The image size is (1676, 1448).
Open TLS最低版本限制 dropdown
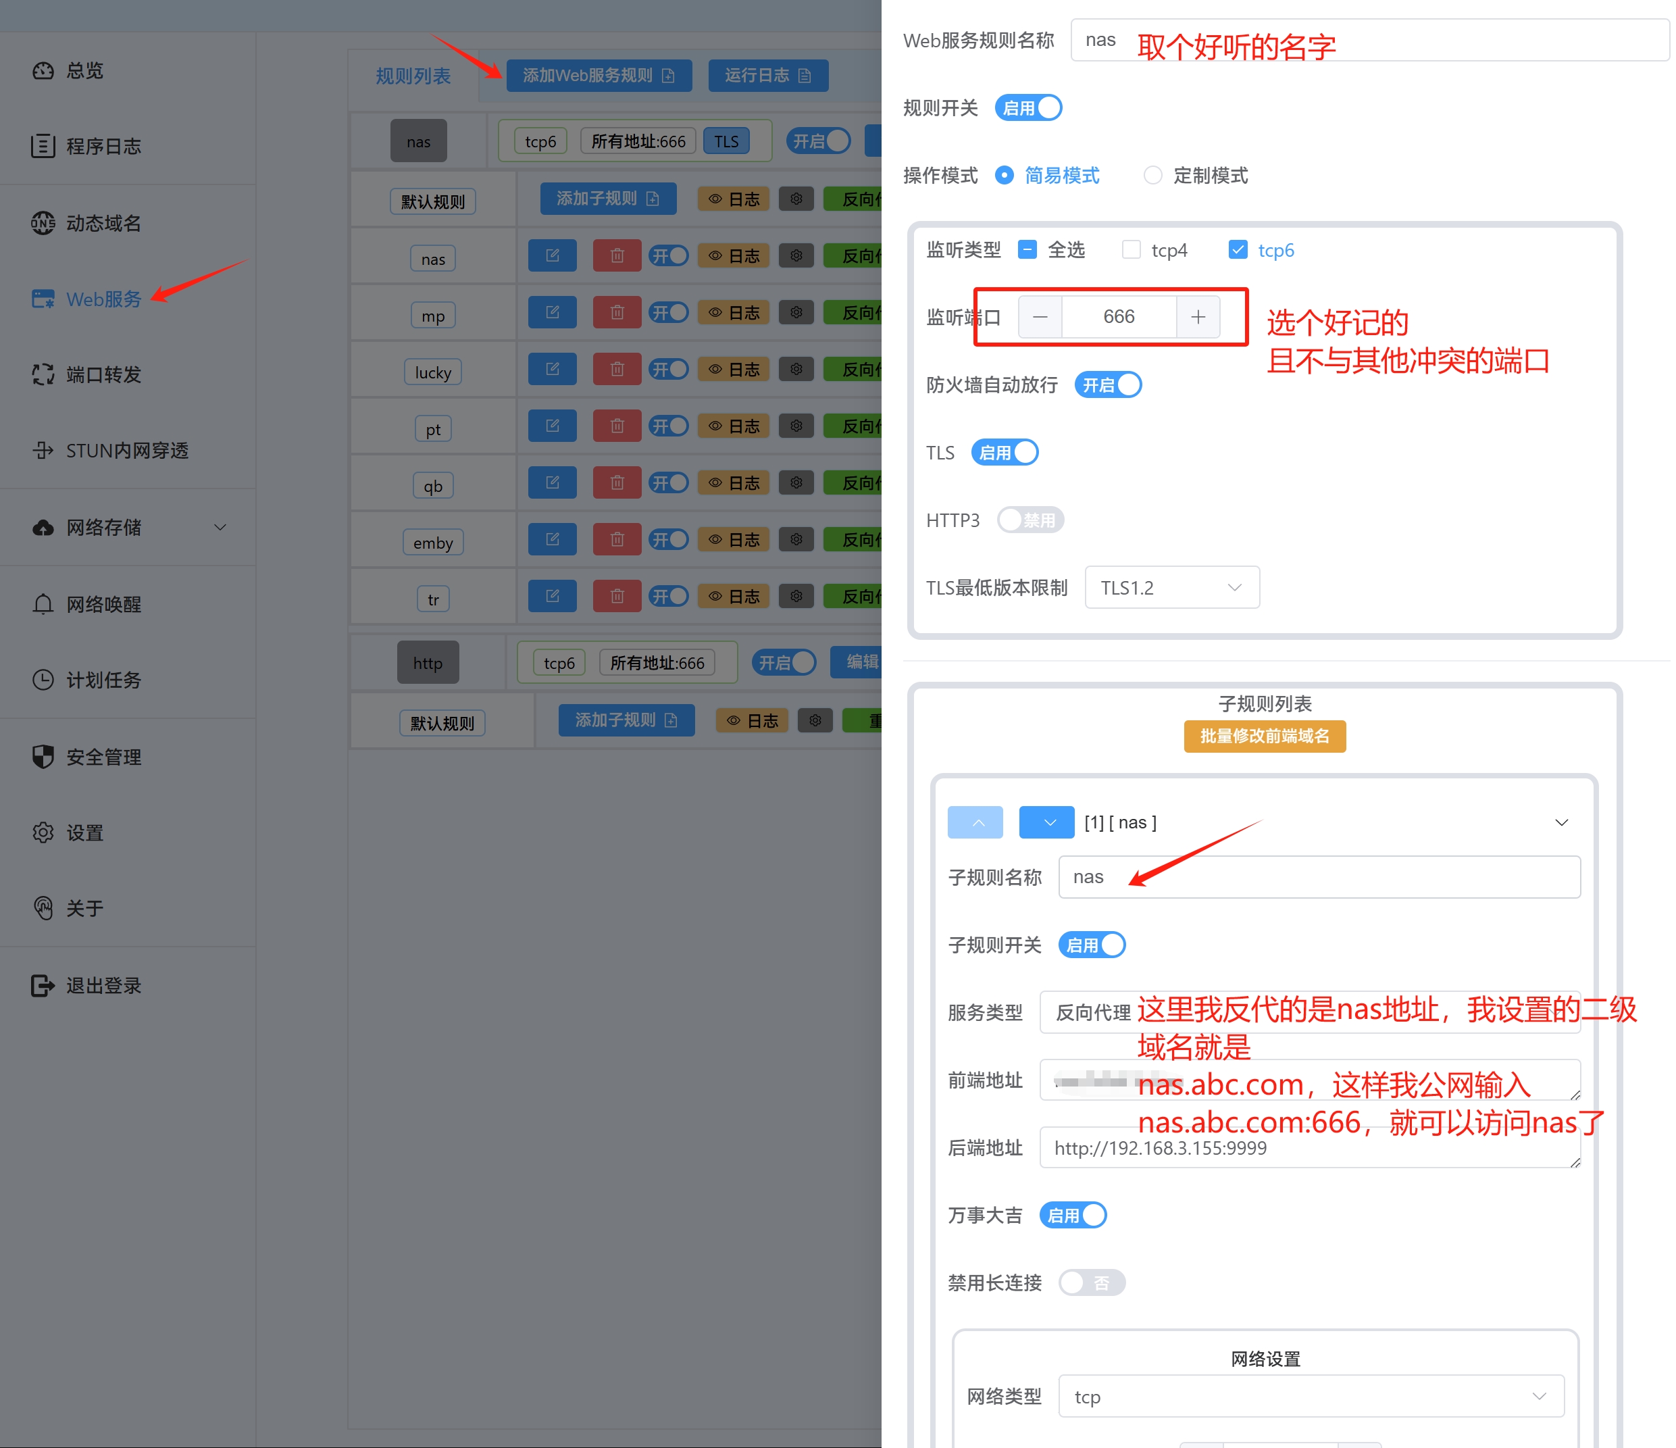1172,587
